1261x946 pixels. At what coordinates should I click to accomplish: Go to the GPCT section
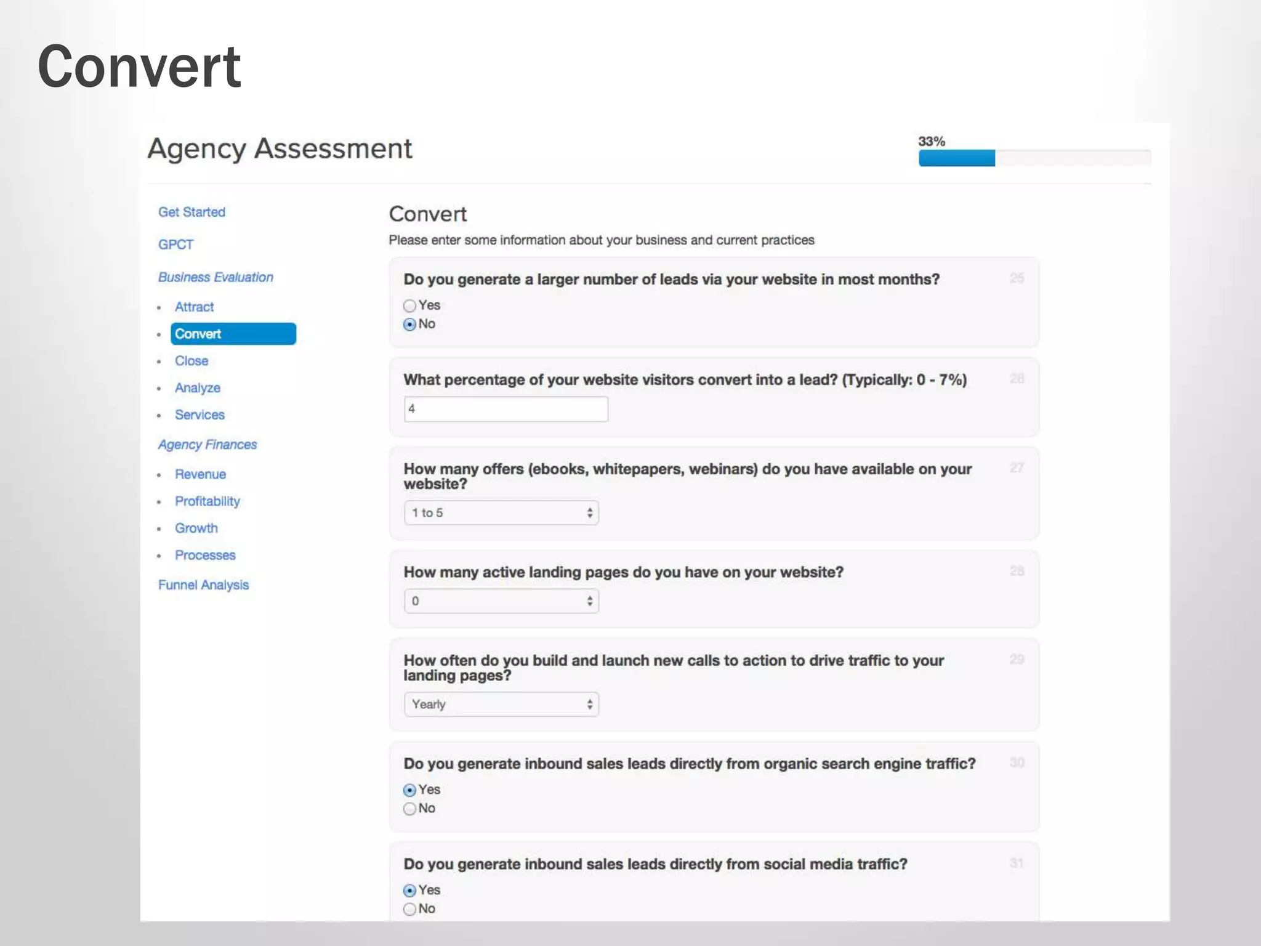(175, 245)
